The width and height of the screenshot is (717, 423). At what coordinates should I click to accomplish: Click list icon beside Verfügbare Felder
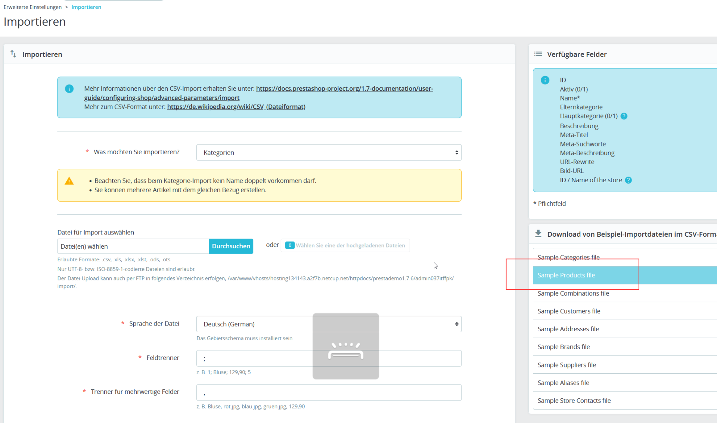538,54
